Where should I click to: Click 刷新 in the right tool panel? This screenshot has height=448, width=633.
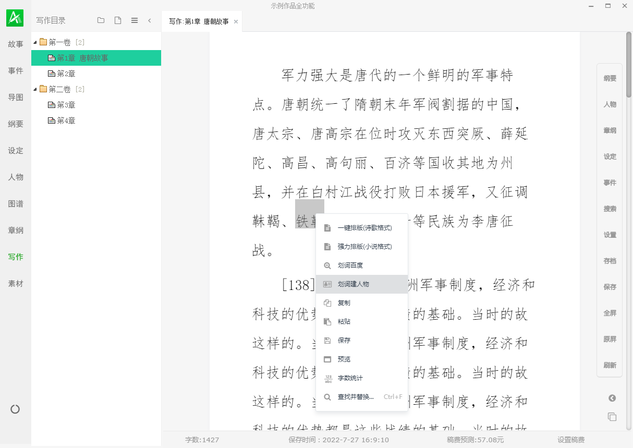[x=610, y=365]
